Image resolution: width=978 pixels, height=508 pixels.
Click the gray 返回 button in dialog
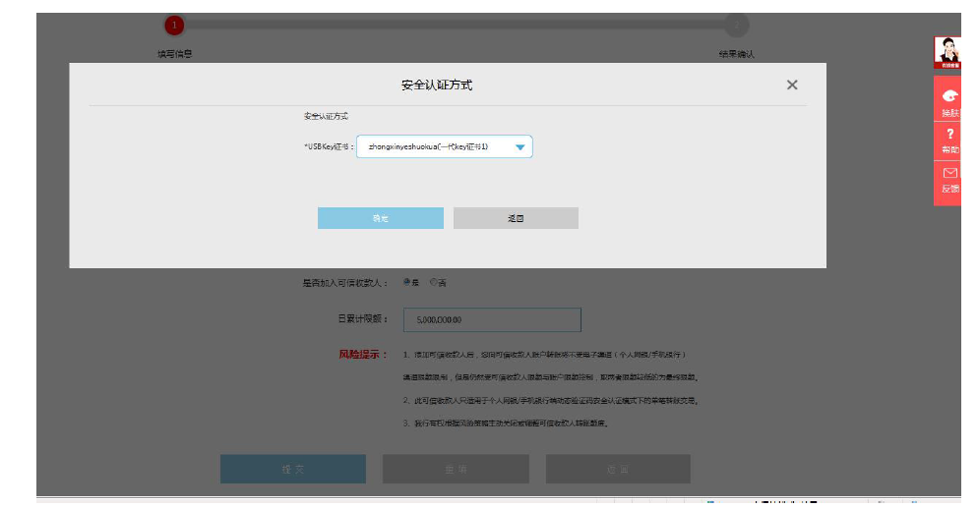coord(516,218)
